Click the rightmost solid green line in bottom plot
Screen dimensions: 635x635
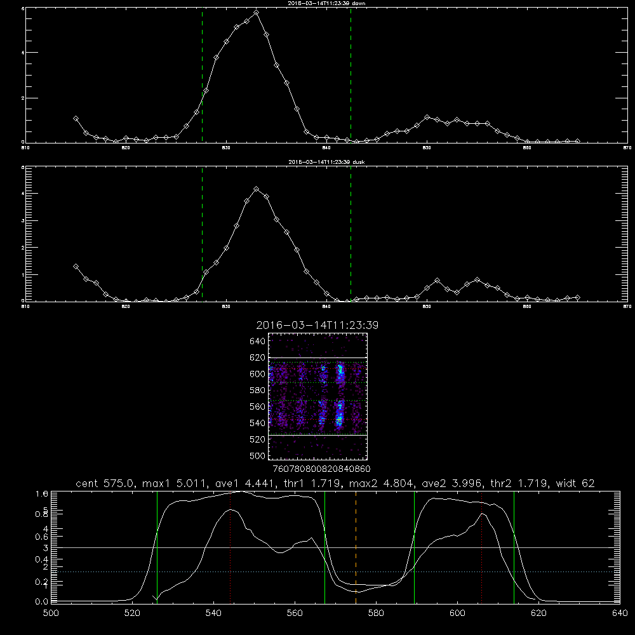514,547
